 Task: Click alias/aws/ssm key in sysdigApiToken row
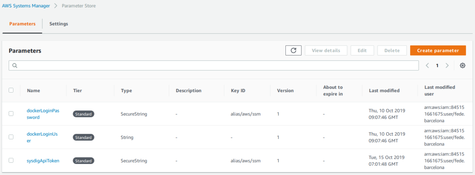click(246, 161)
